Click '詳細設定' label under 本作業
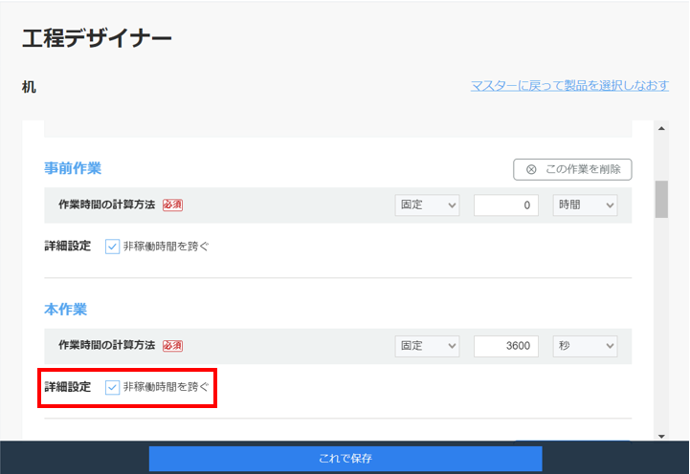690x474 pixels. pyautogui.click(x=68, y=387)
